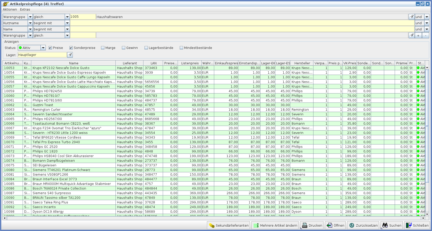Expand the Kurzname field selector dropdown
The width and height of the screenshot is (432, 231).
pos(30,23)
